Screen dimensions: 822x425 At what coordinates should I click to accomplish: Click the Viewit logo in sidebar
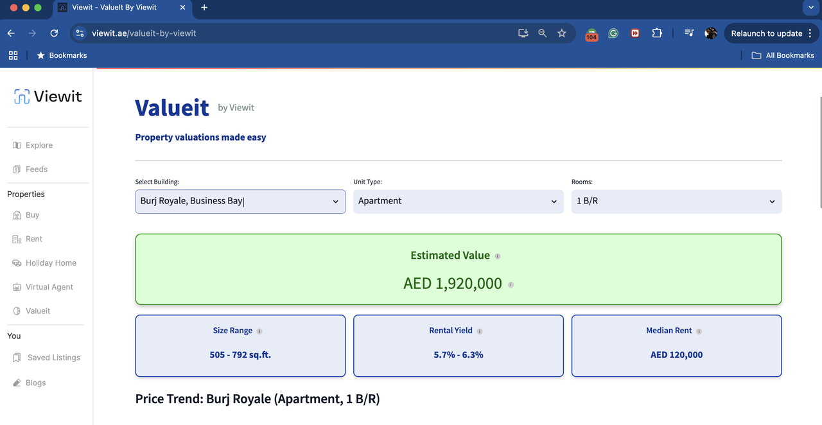pyautogui.click(x=48, y=96)
